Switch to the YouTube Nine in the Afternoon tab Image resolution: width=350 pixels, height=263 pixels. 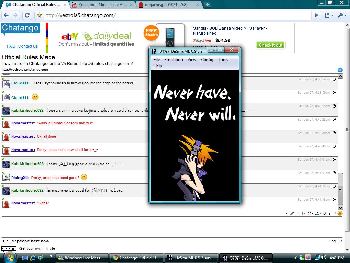point(103,5)
